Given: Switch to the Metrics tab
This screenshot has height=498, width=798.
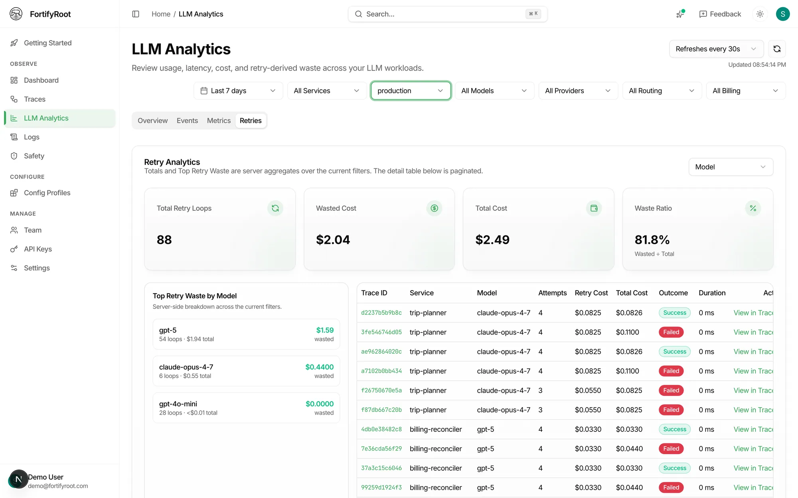Looking at the screenshot, I should [x=219, y=121].
